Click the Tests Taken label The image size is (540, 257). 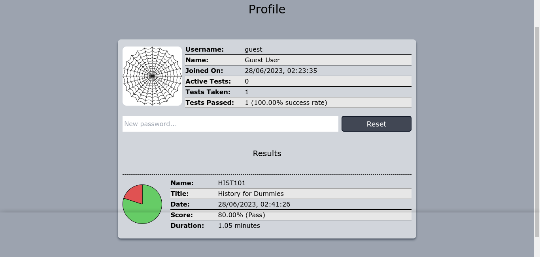click(208, 92)
